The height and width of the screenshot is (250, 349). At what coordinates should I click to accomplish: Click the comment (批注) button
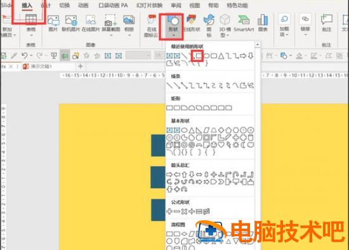click(x=327, y=23)
